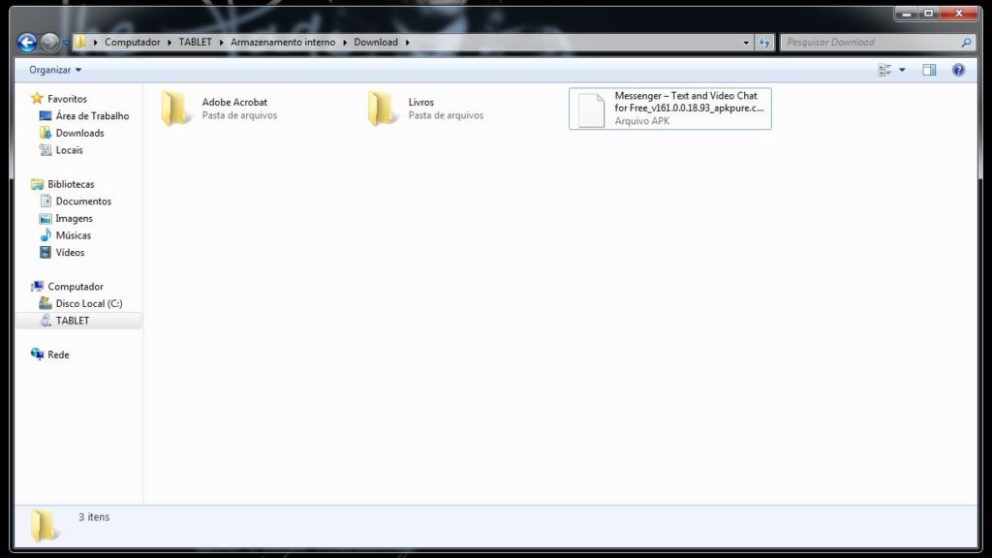Expand arrow after Download in breadcrumb
Viewport: 992px width, 558px height.
(408, 43)
